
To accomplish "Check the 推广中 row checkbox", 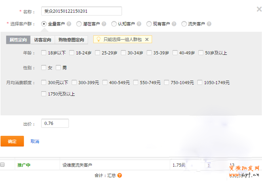I will click(3, 165).
